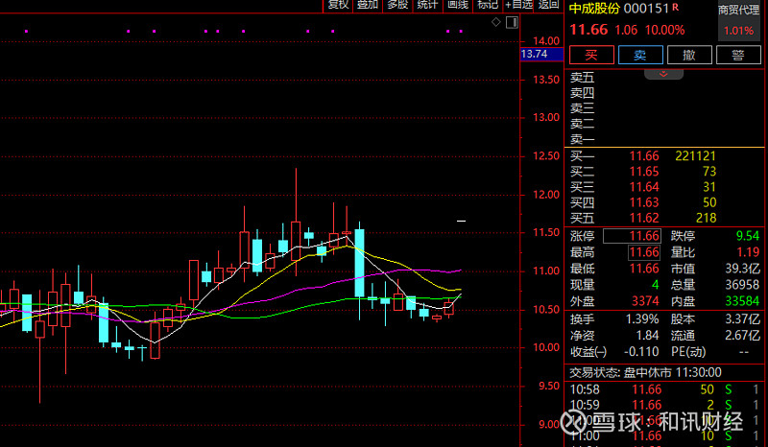Click the red 买 buy button

(591, 55)
